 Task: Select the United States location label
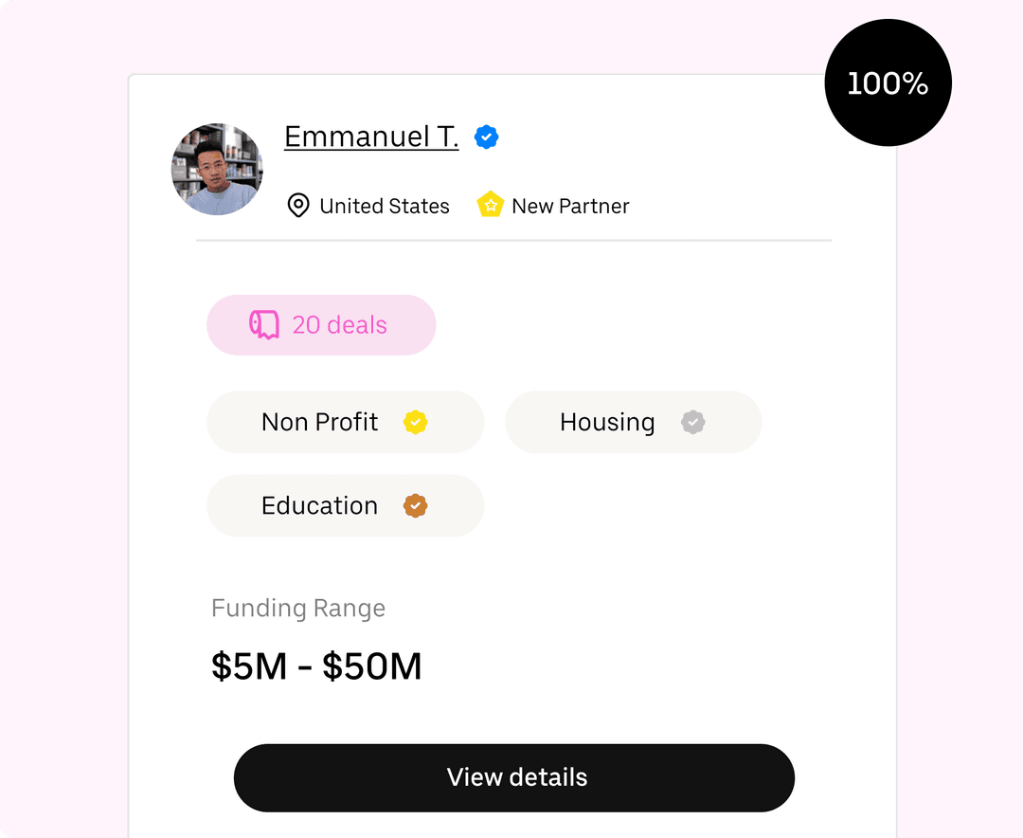tap(384, 205)
